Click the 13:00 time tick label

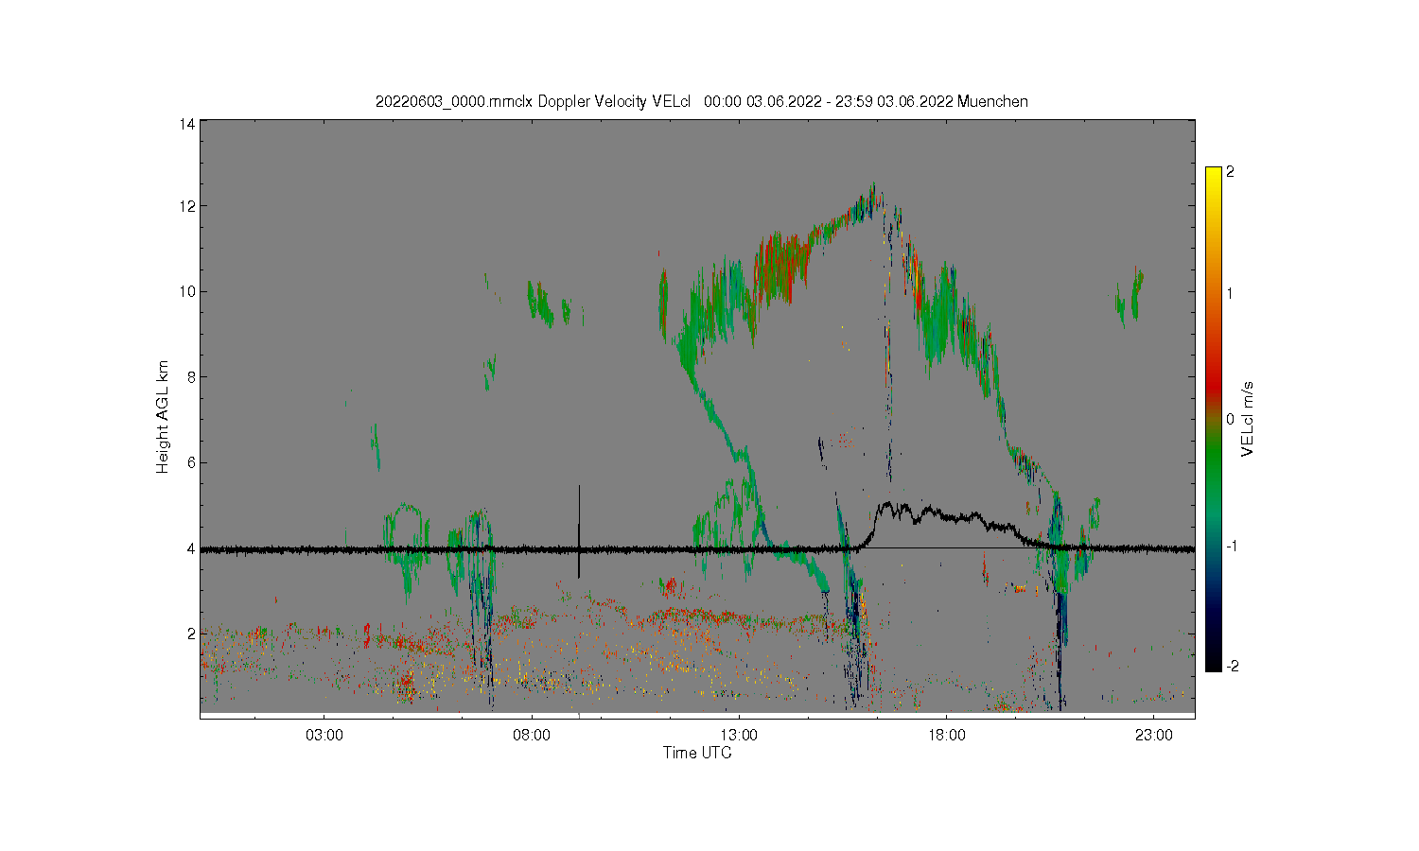coord(739,735)
